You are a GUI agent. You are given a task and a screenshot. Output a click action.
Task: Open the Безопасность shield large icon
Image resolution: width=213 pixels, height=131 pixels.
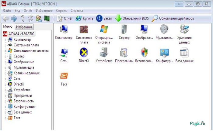click(x=144, y=52)
